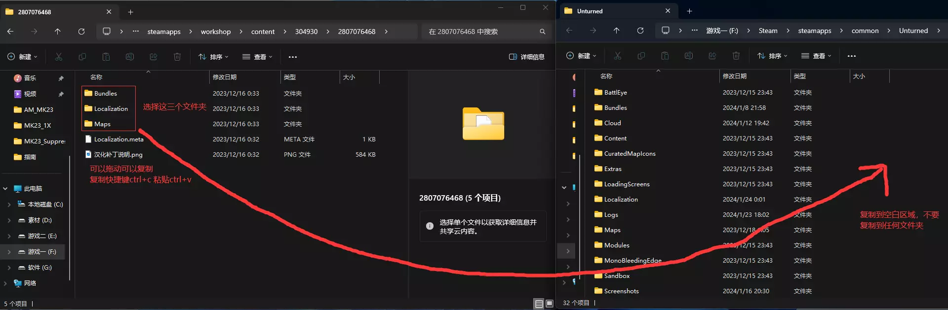This screenshot has width=948, height=310.
Task: Click Rename icon in Unturned window toolbar
Action: coord(689,56)
